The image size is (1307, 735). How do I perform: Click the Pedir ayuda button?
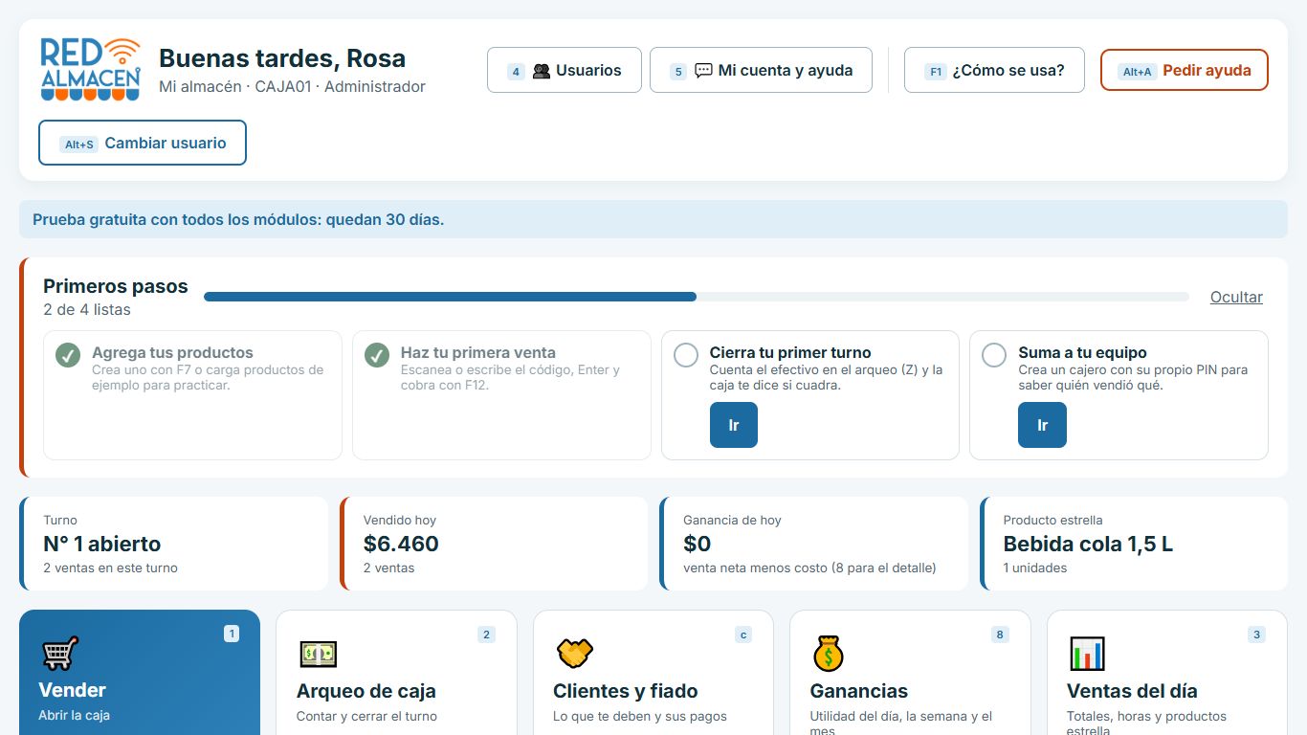(1185, 70)
